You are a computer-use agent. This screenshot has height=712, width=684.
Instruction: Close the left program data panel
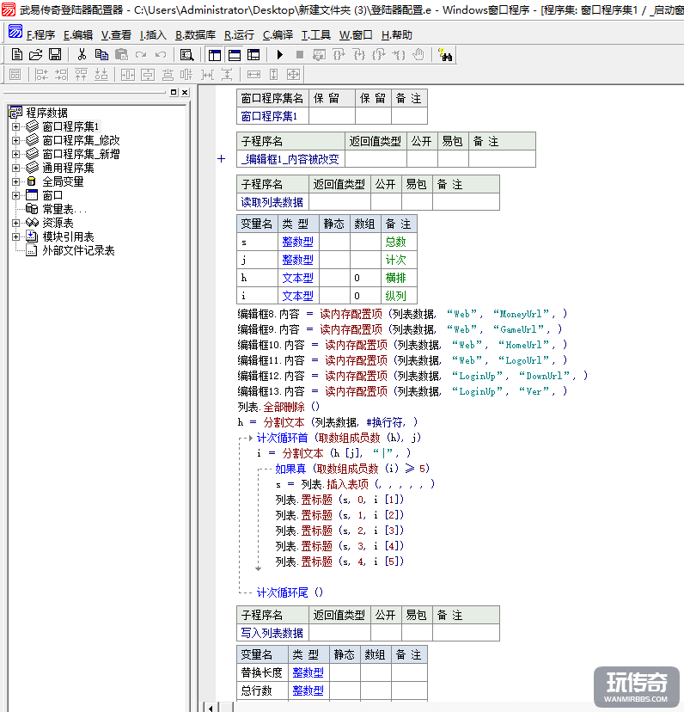(x=185, y=92)
